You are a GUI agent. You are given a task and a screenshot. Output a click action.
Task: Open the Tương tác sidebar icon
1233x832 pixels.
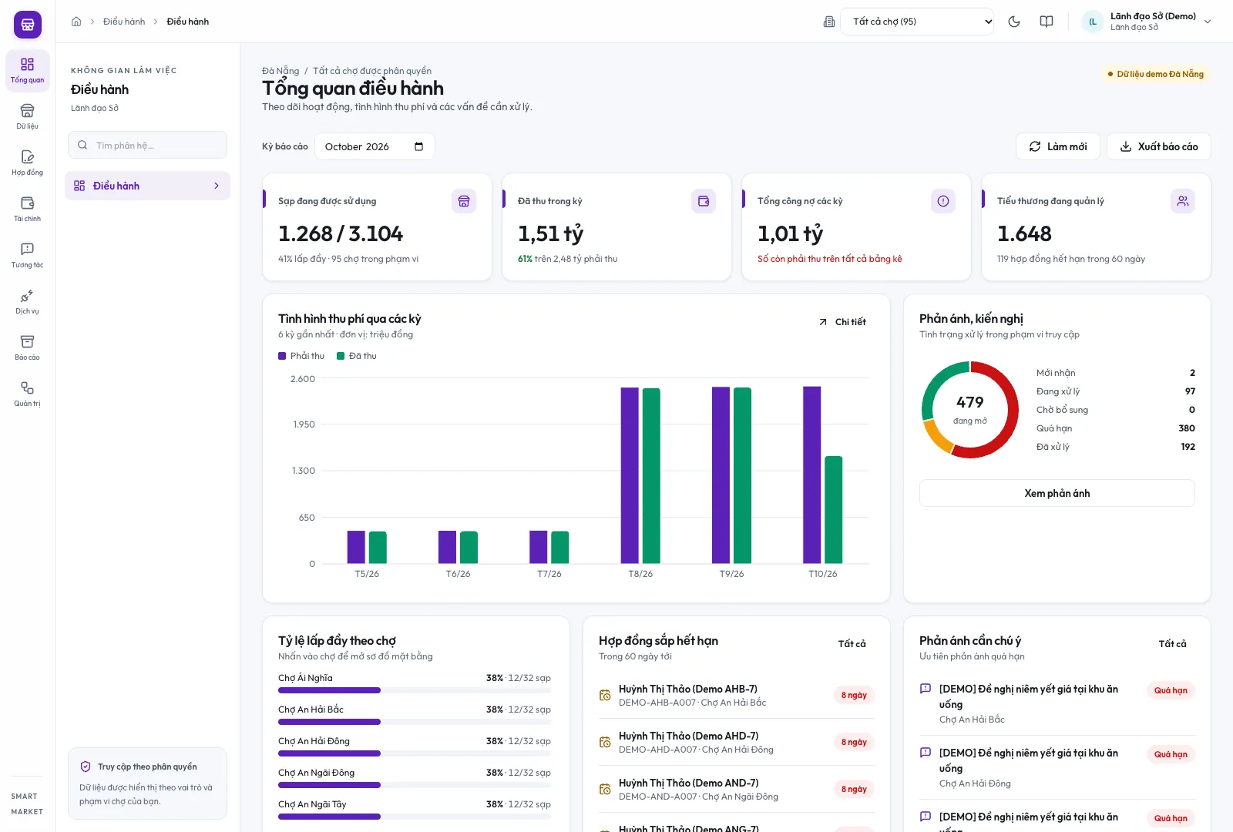(27, 255)
